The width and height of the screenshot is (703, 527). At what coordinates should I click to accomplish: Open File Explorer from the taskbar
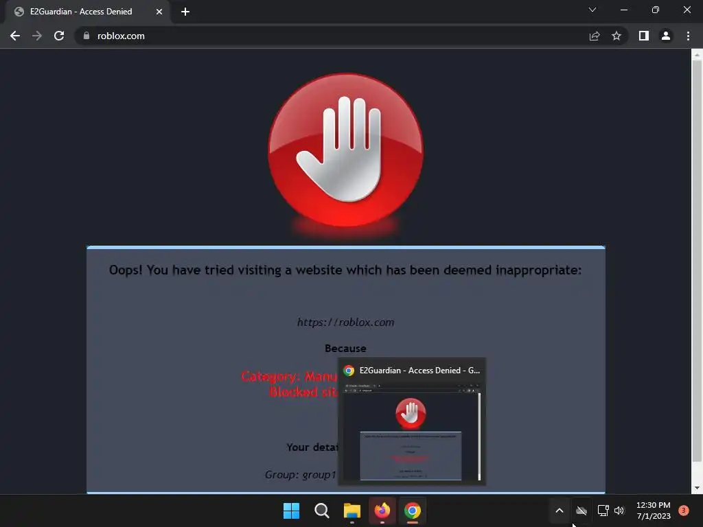352,511
